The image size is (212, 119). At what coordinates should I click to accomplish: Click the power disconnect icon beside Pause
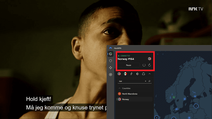click(144, 65)
